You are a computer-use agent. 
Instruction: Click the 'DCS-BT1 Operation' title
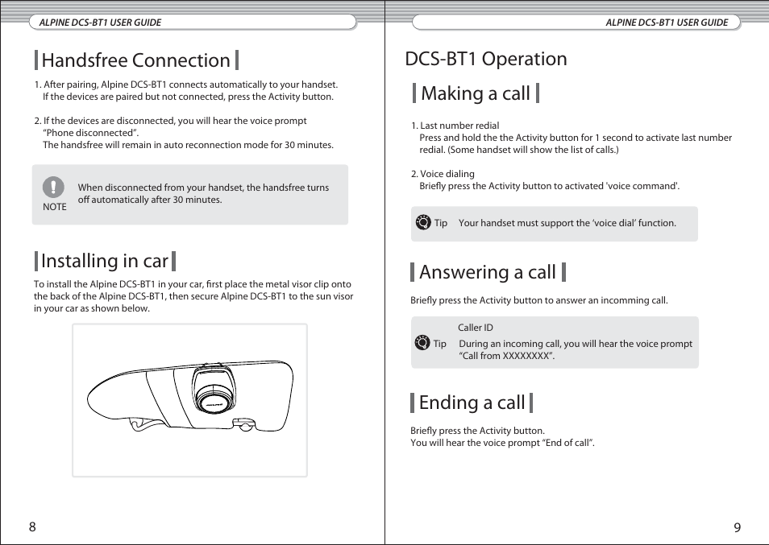[x=485, y=59]
